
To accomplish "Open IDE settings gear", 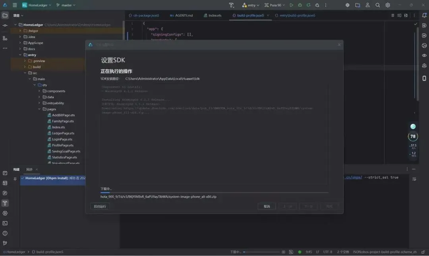I will coord(388,5).
